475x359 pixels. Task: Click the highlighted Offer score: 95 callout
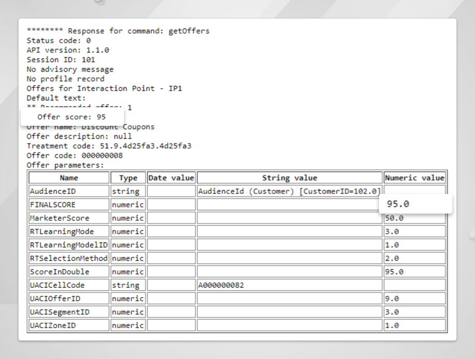pos(71,117)
